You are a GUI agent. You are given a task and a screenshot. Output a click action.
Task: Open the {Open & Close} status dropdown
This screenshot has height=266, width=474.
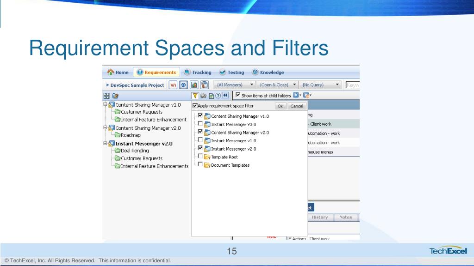coord(277,85)
